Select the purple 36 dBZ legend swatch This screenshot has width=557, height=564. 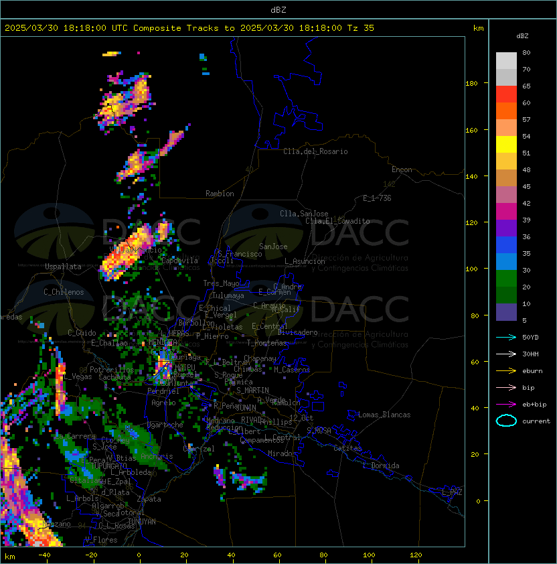pos(506,228)
